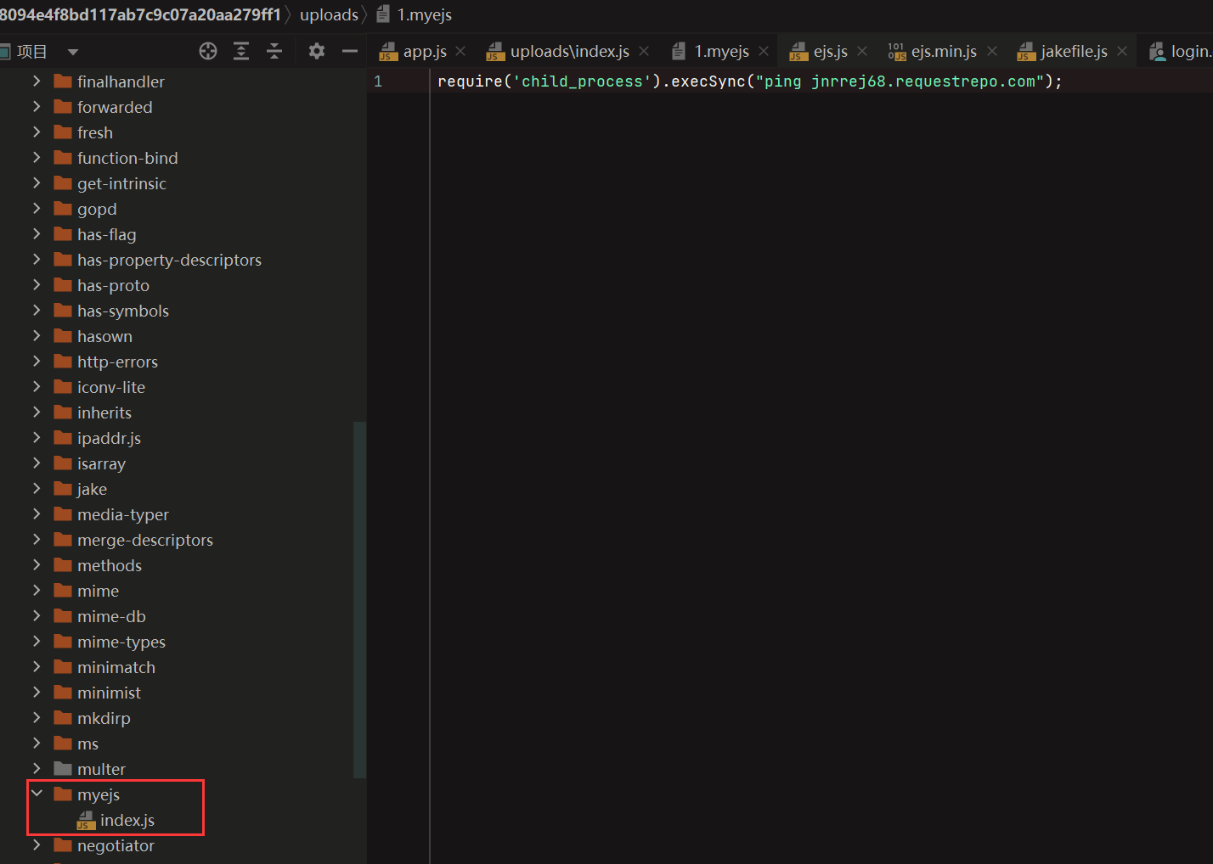Hide the project panel with minus icon
The width and height of the screenshot is (1213, 864).
(350, 51)
